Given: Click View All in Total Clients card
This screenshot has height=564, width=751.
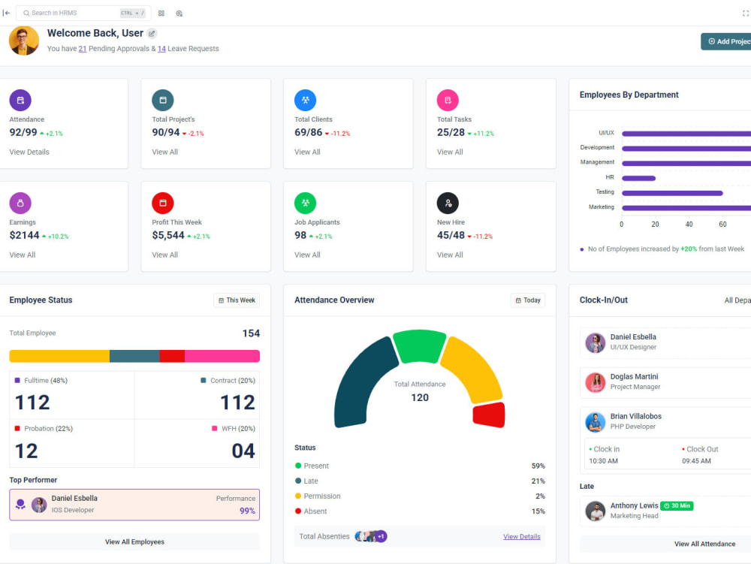Looking at the screenshot, I should click(307, 152).
